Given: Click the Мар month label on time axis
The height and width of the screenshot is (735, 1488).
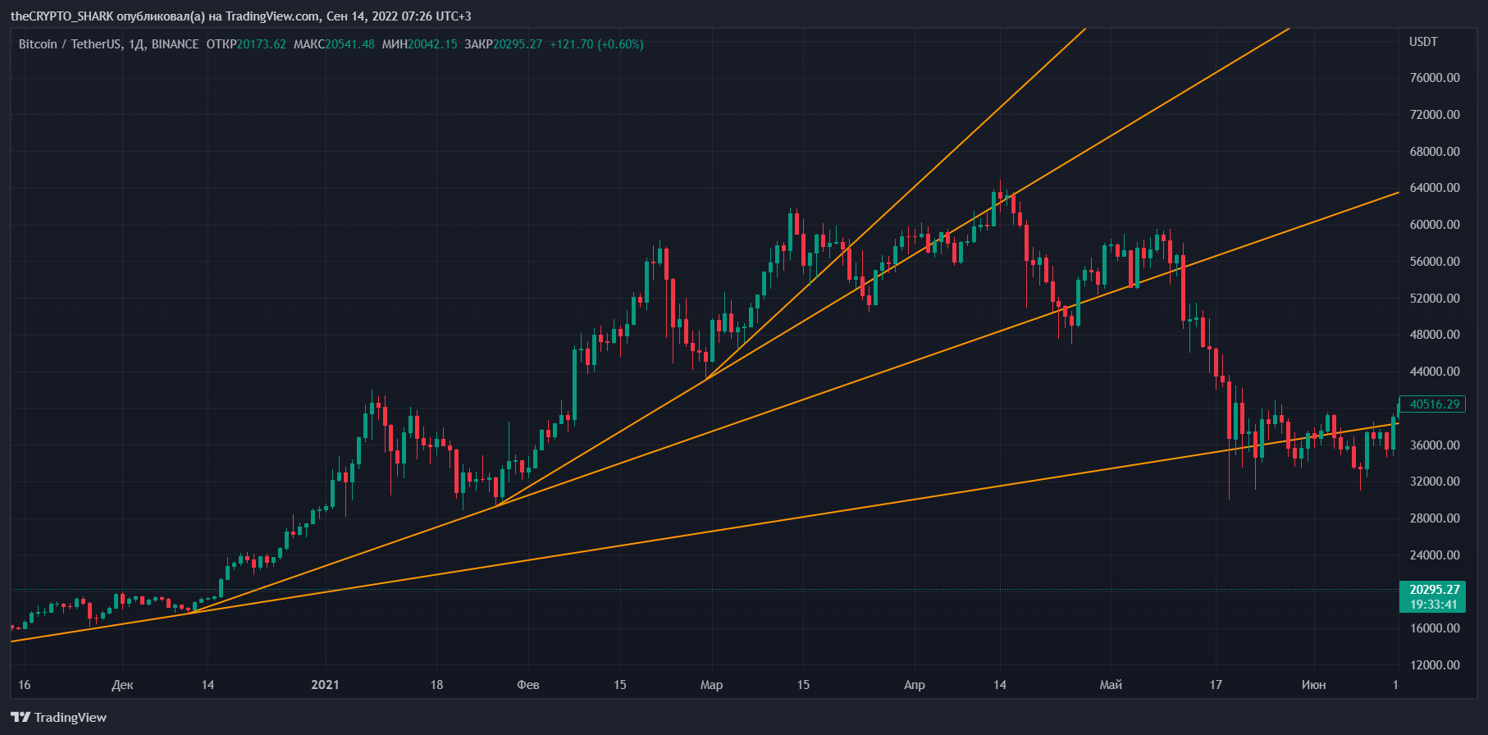Looking at the screenshot, I should coord(712,685).
